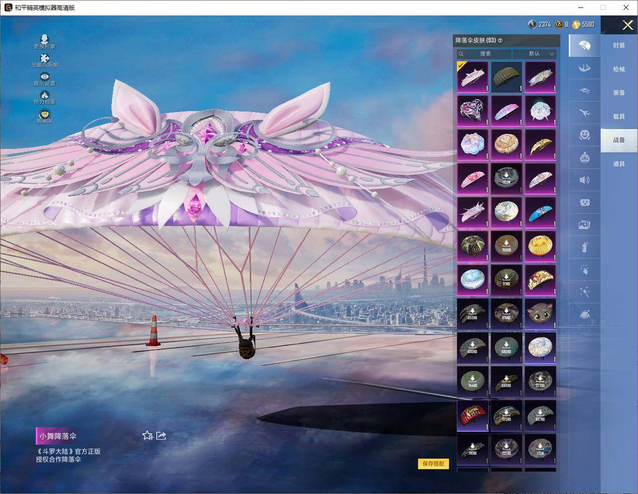Viewport: 638px width, 494px height.
Task: Select the tapping hand category icon
Action: tap(584, 270)
